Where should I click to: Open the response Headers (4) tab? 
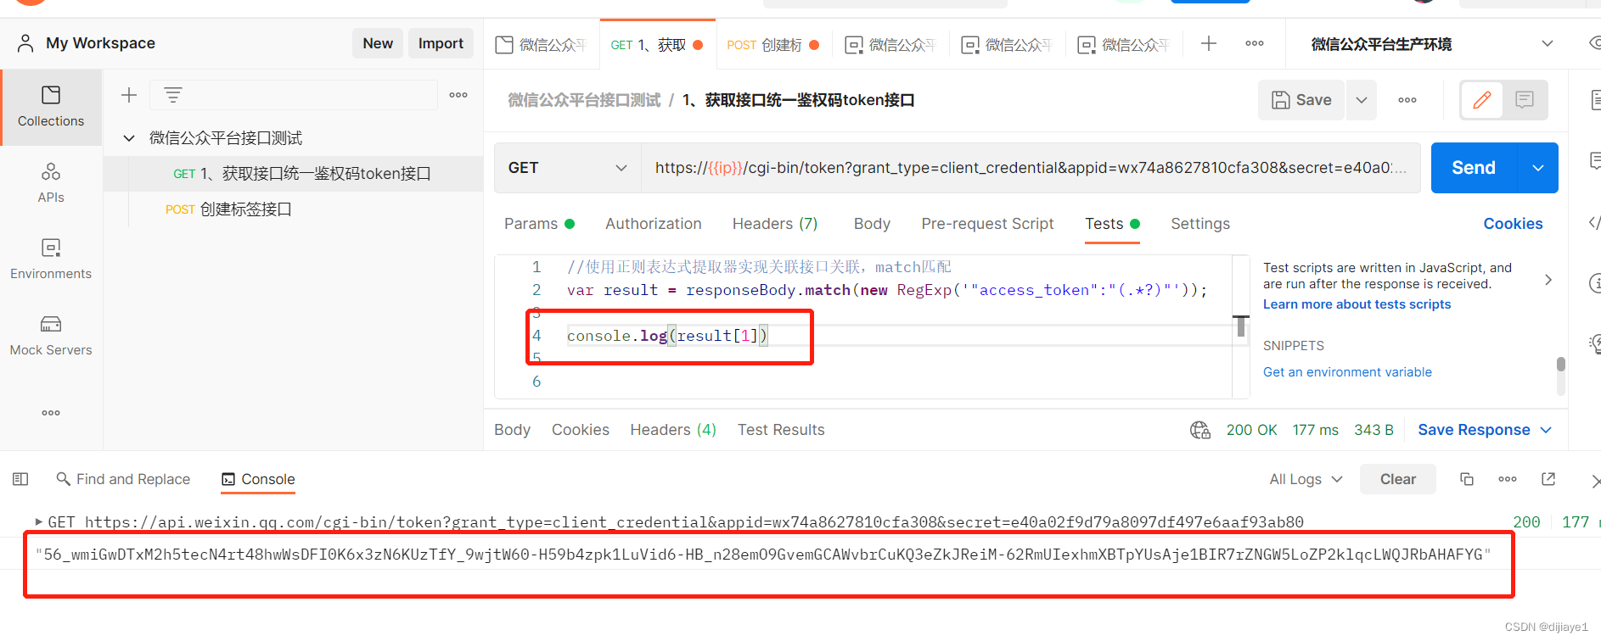click(673, 430)
